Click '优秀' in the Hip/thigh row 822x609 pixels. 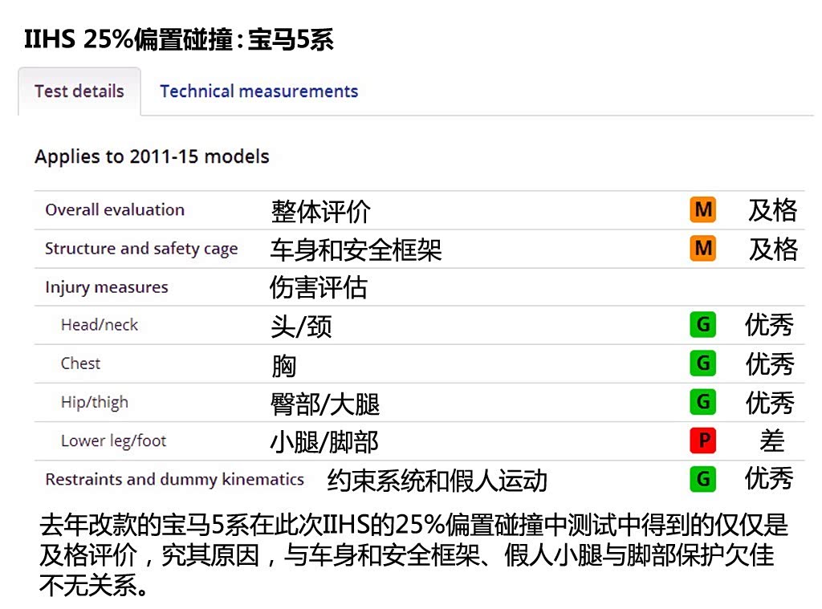coord(770,403)
